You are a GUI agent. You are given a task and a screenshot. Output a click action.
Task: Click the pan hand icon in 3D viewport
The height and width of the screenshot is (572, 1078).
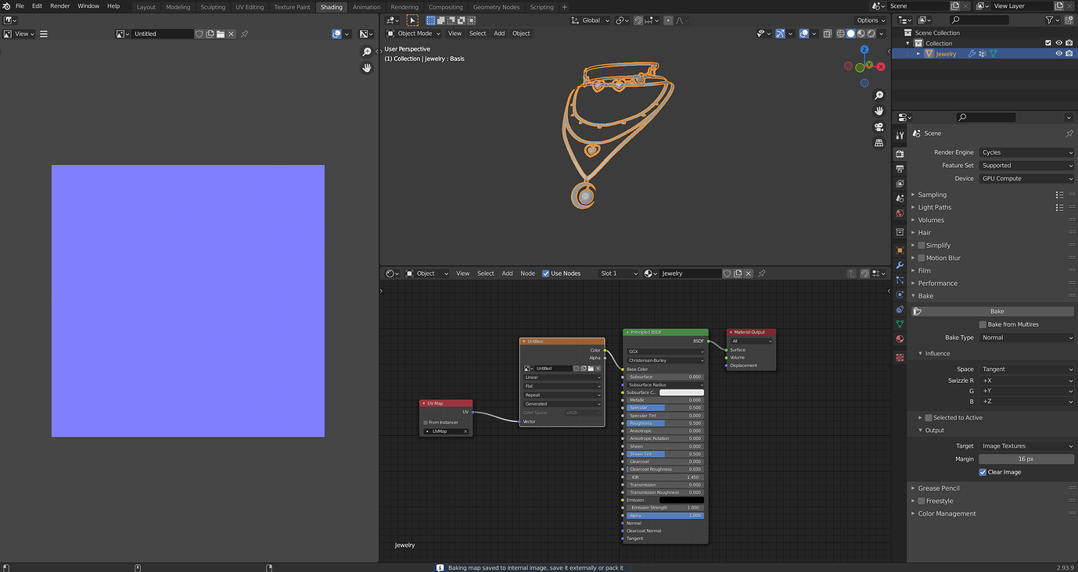pyautogui.click(x=879, y=111)
